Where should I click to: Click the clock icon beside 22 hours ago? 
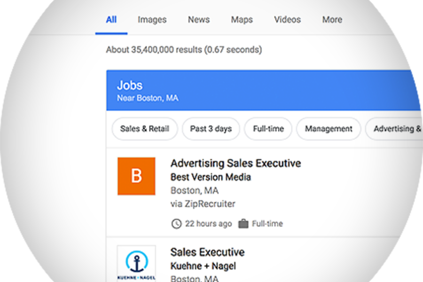coord(176,224)
